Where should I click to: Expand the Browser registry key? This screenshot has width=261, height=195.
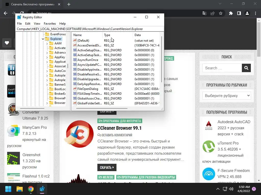click(47, 103)
